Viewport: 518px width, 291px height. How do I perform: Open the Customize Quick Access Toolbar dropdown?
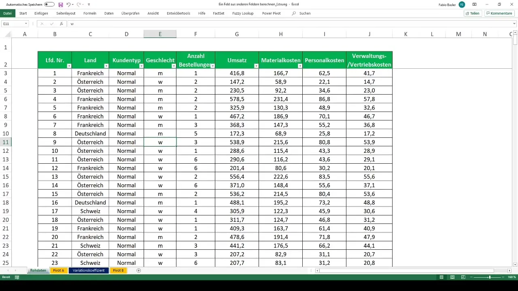pyautogui.click(x=89, y=4)
